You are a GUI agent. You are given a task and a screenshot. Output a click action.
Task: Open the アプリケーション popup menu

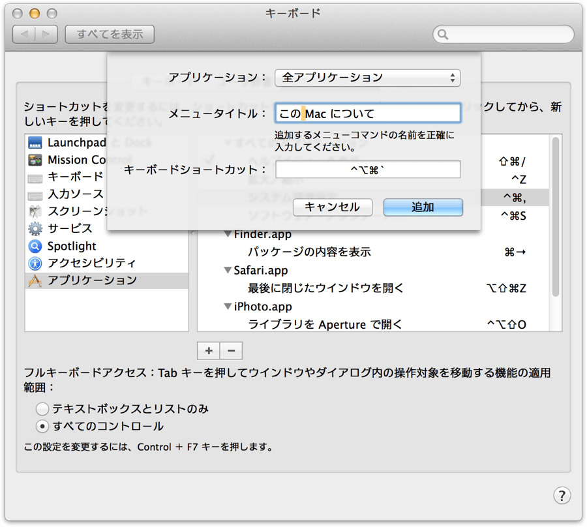[x=368, y=78]
